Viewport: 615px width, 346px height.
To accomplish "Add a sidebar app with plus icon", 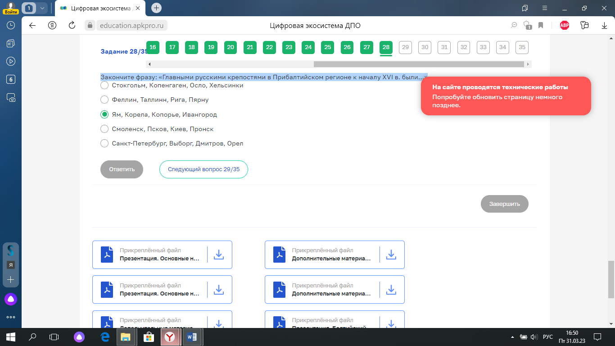I will (11, 280).
